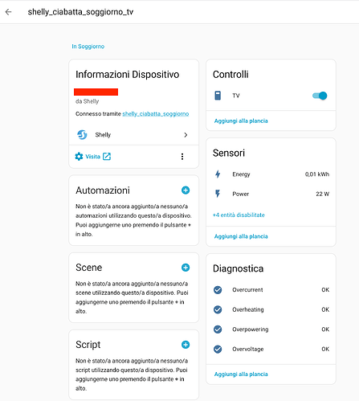Open the Visita device link

(92, 157)
